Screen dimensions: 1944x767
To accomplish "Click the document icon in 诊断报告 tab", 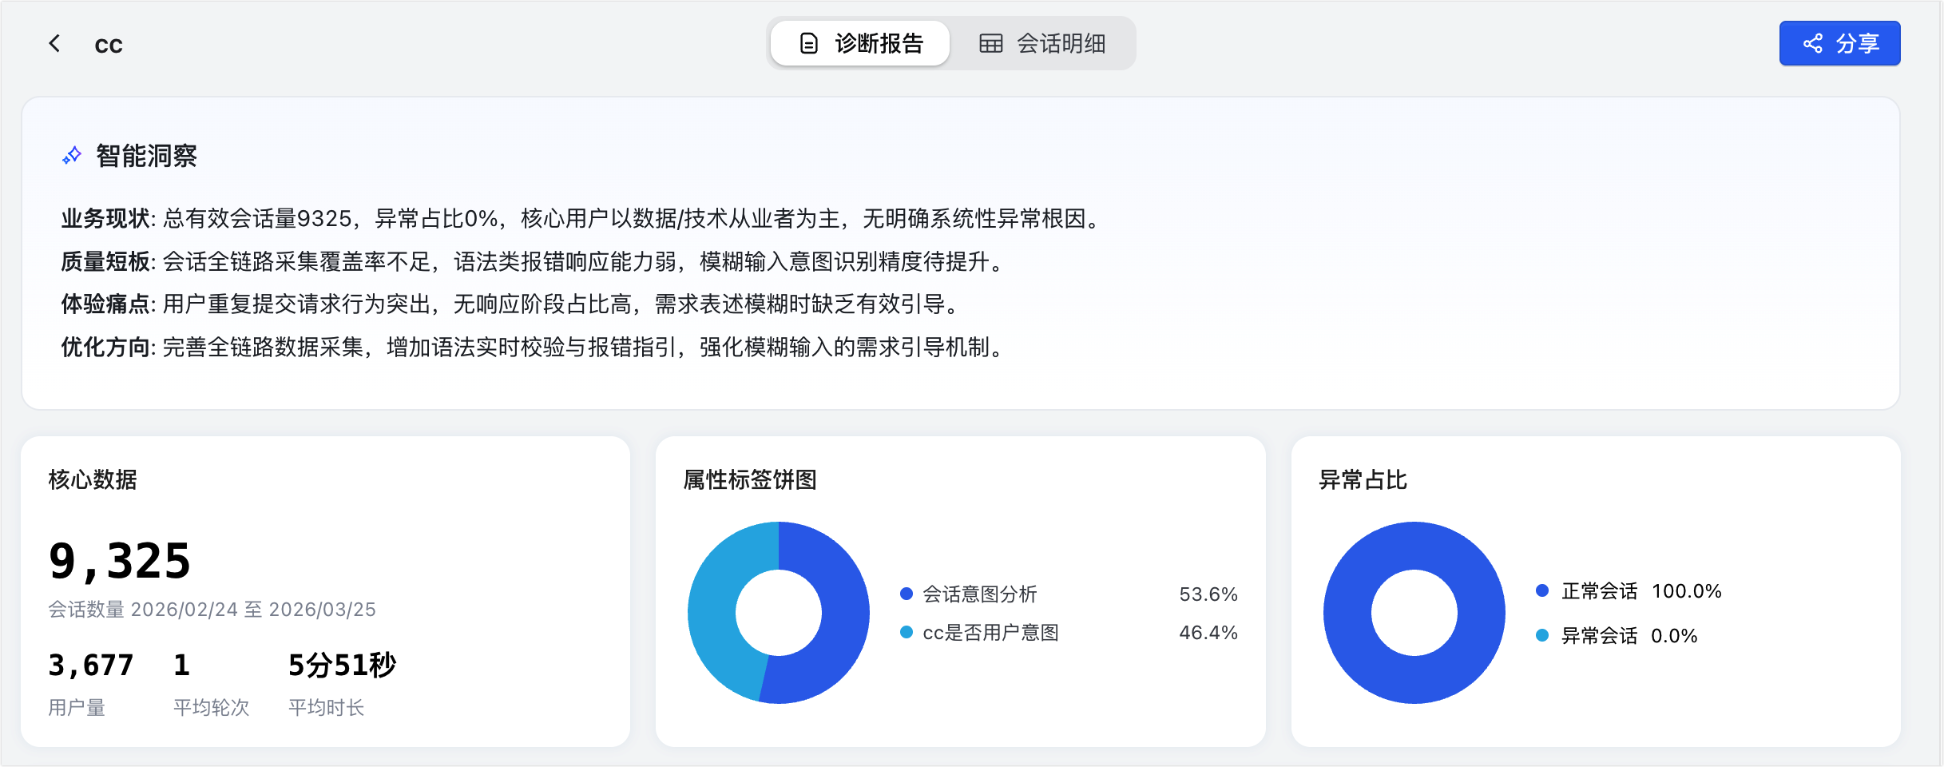I will point(808,43).
